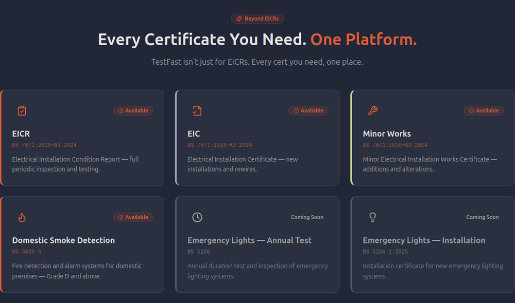Click the TestFast isn't just for EICRs subtitle
This screenshot has width=515, height=303.
pos(257,62)
